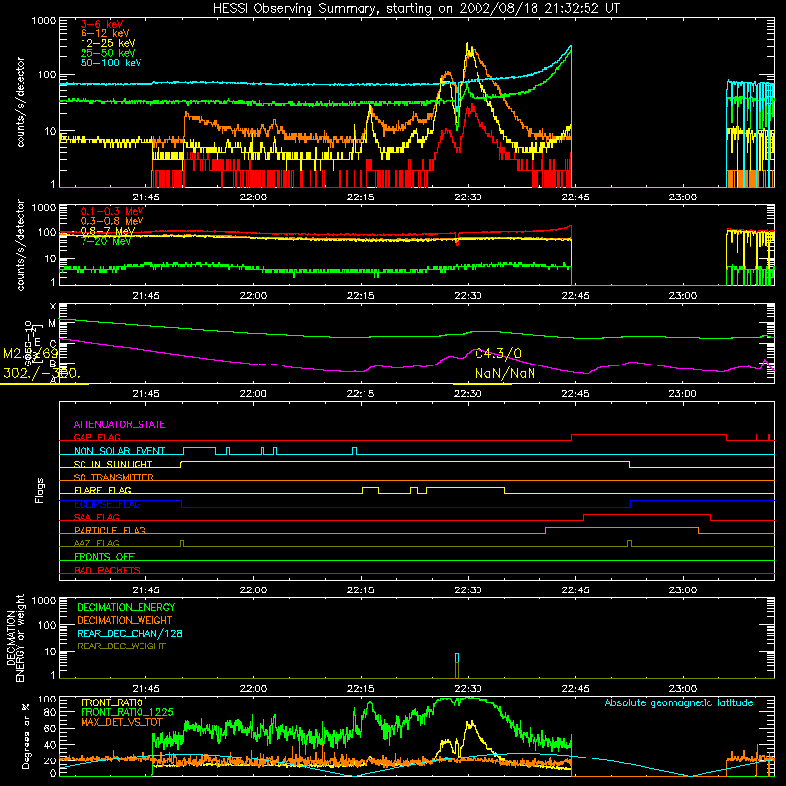
Task: Select the SAA_FLAG label
Action: click(96, 518)
